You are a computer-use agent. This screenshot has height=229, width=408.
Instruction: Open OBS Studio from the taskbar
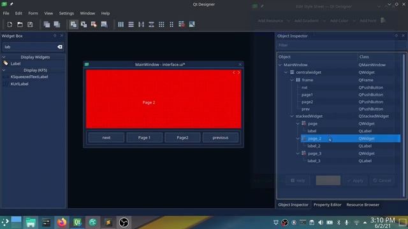[124, 223]
